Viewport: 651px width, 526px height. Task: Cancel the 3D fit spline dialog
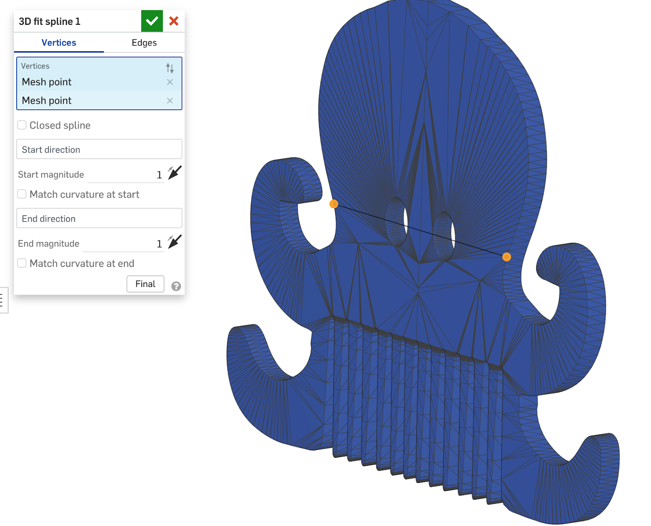(174, 21)
